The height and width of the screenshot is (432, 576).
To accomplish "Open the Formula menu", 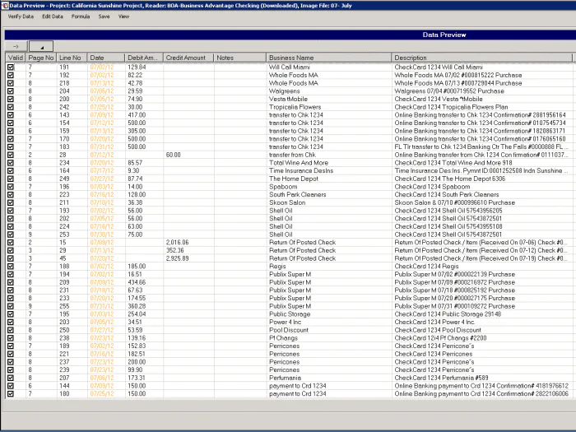I will 81,16.
